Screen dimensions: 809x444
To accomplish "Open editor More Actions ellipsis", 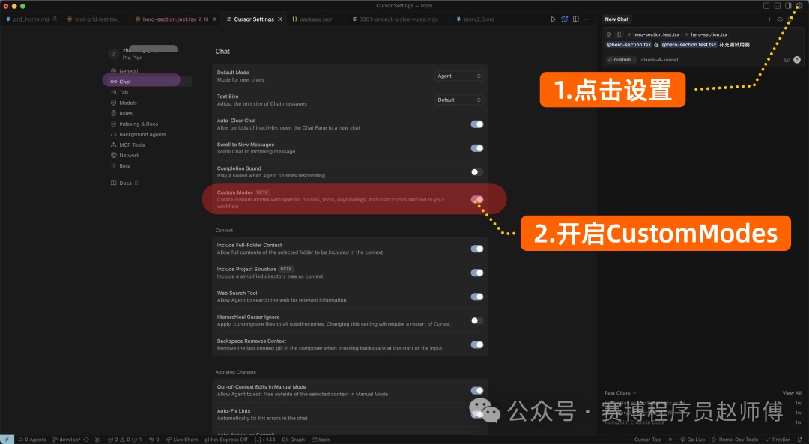I will pos(587,19).
